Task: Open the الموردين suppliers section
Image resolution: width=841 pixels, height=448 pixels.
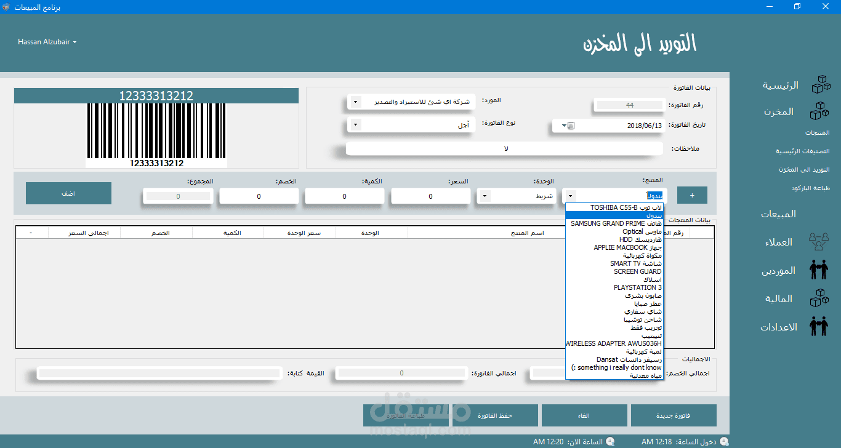Action: [778, 271]
